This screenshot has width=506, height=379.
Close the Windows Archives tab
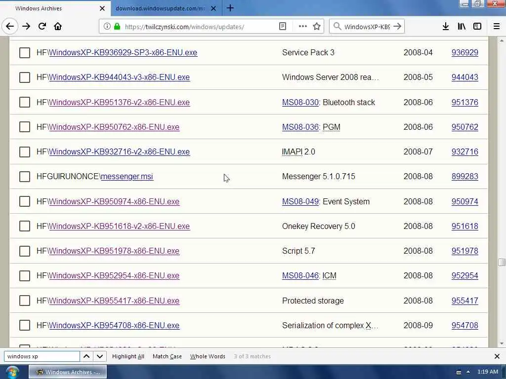coord(102,8)
